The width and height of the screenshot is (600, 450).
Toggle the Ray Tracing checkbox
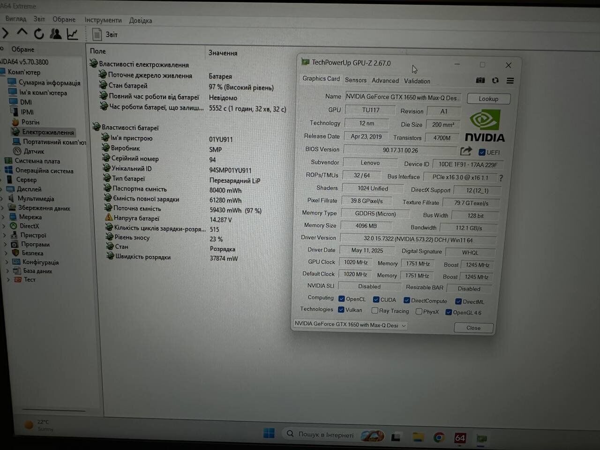[x=375, y=310]
